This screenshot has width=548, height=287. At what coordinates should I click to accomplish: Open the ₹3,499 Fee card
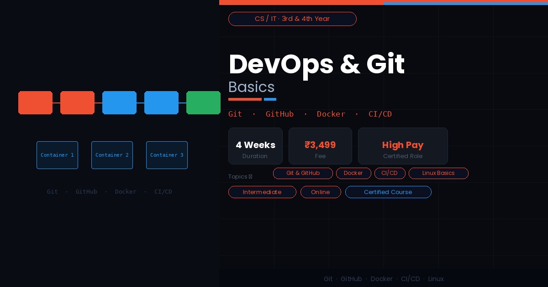pyautogui.click(x=320, y=146)
